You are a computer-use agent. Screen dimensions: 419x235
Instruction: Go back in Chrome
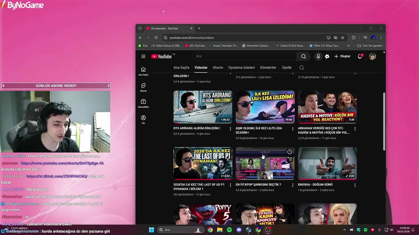[140, 38]
